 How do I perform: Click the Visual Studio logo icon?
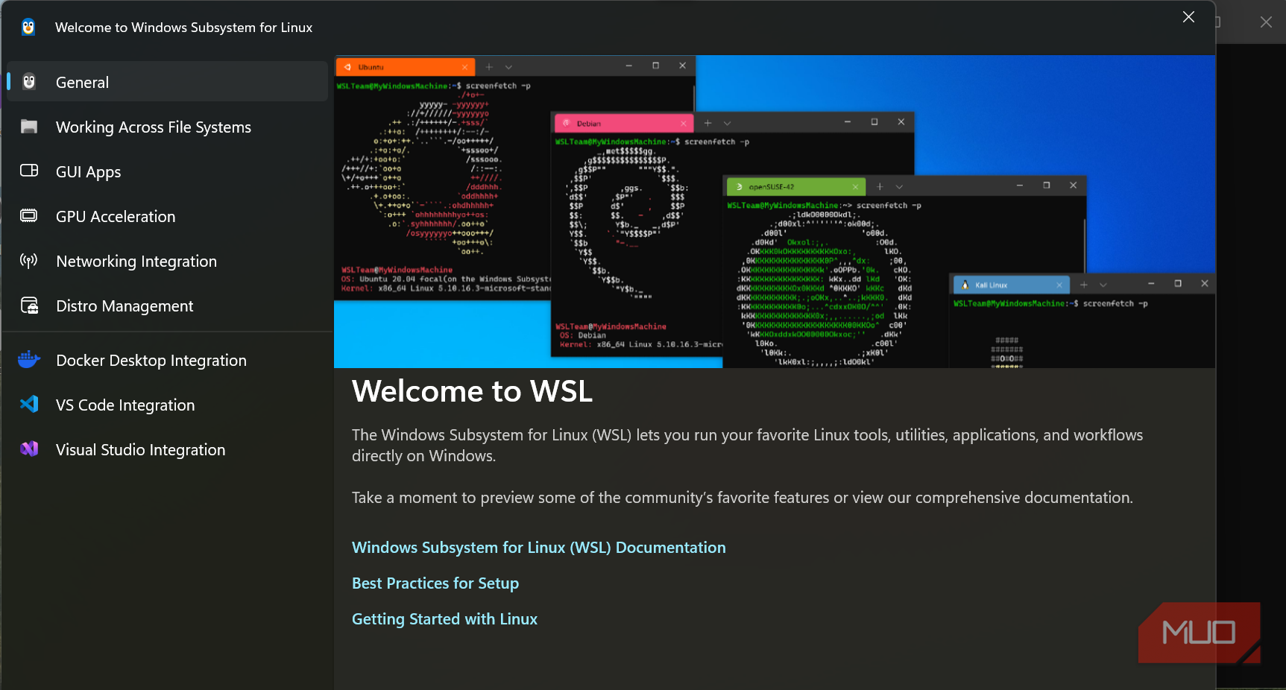(29, 449)
